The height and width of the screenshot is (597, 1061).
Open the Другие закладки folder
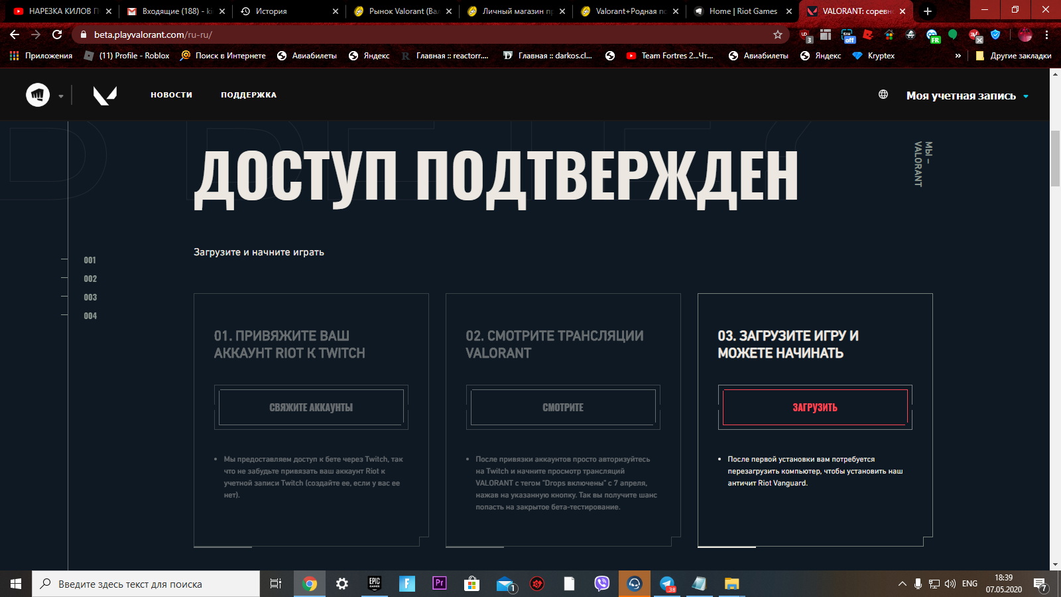click(1014, 56)
